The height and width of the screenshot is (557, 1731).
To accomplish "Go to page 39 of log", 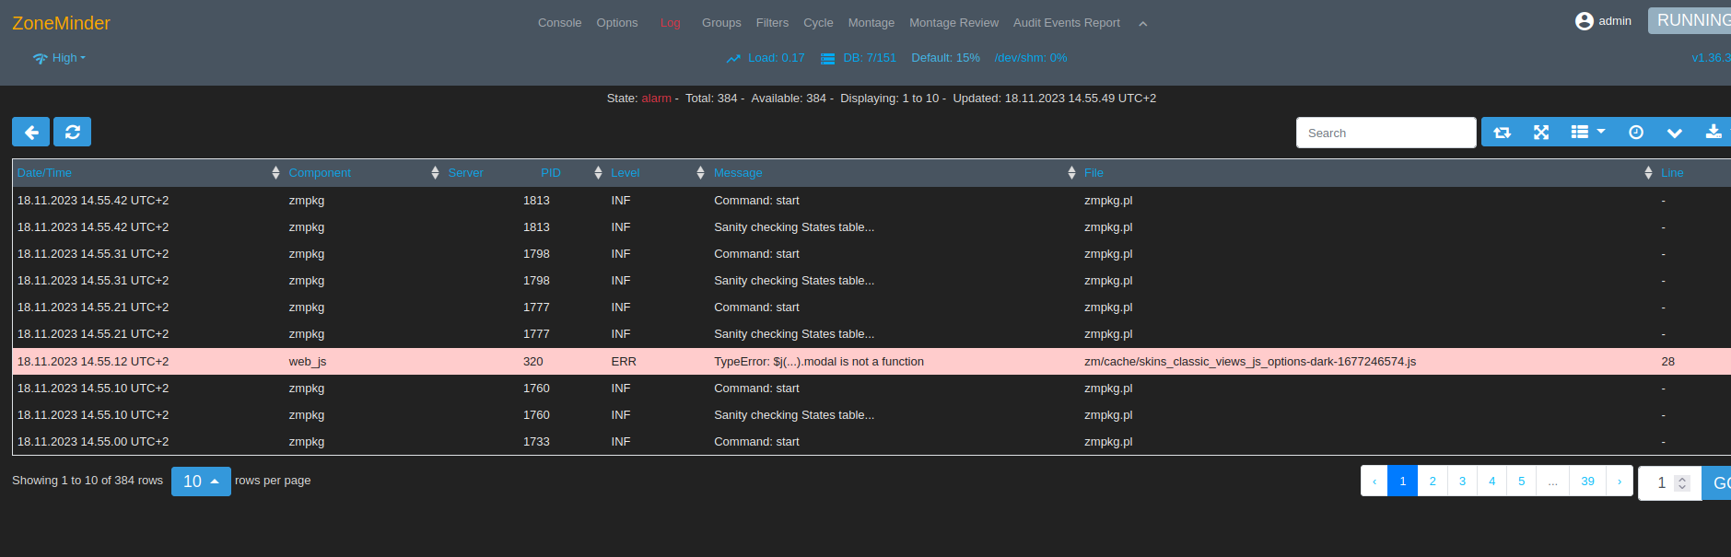I will [1587, 482].
